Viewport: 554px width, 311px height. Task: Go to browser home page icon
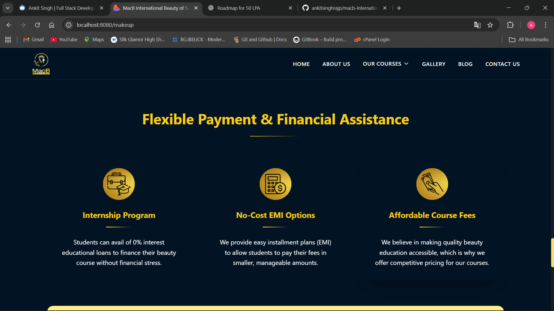pyautogui.click(x=51, y=25)
